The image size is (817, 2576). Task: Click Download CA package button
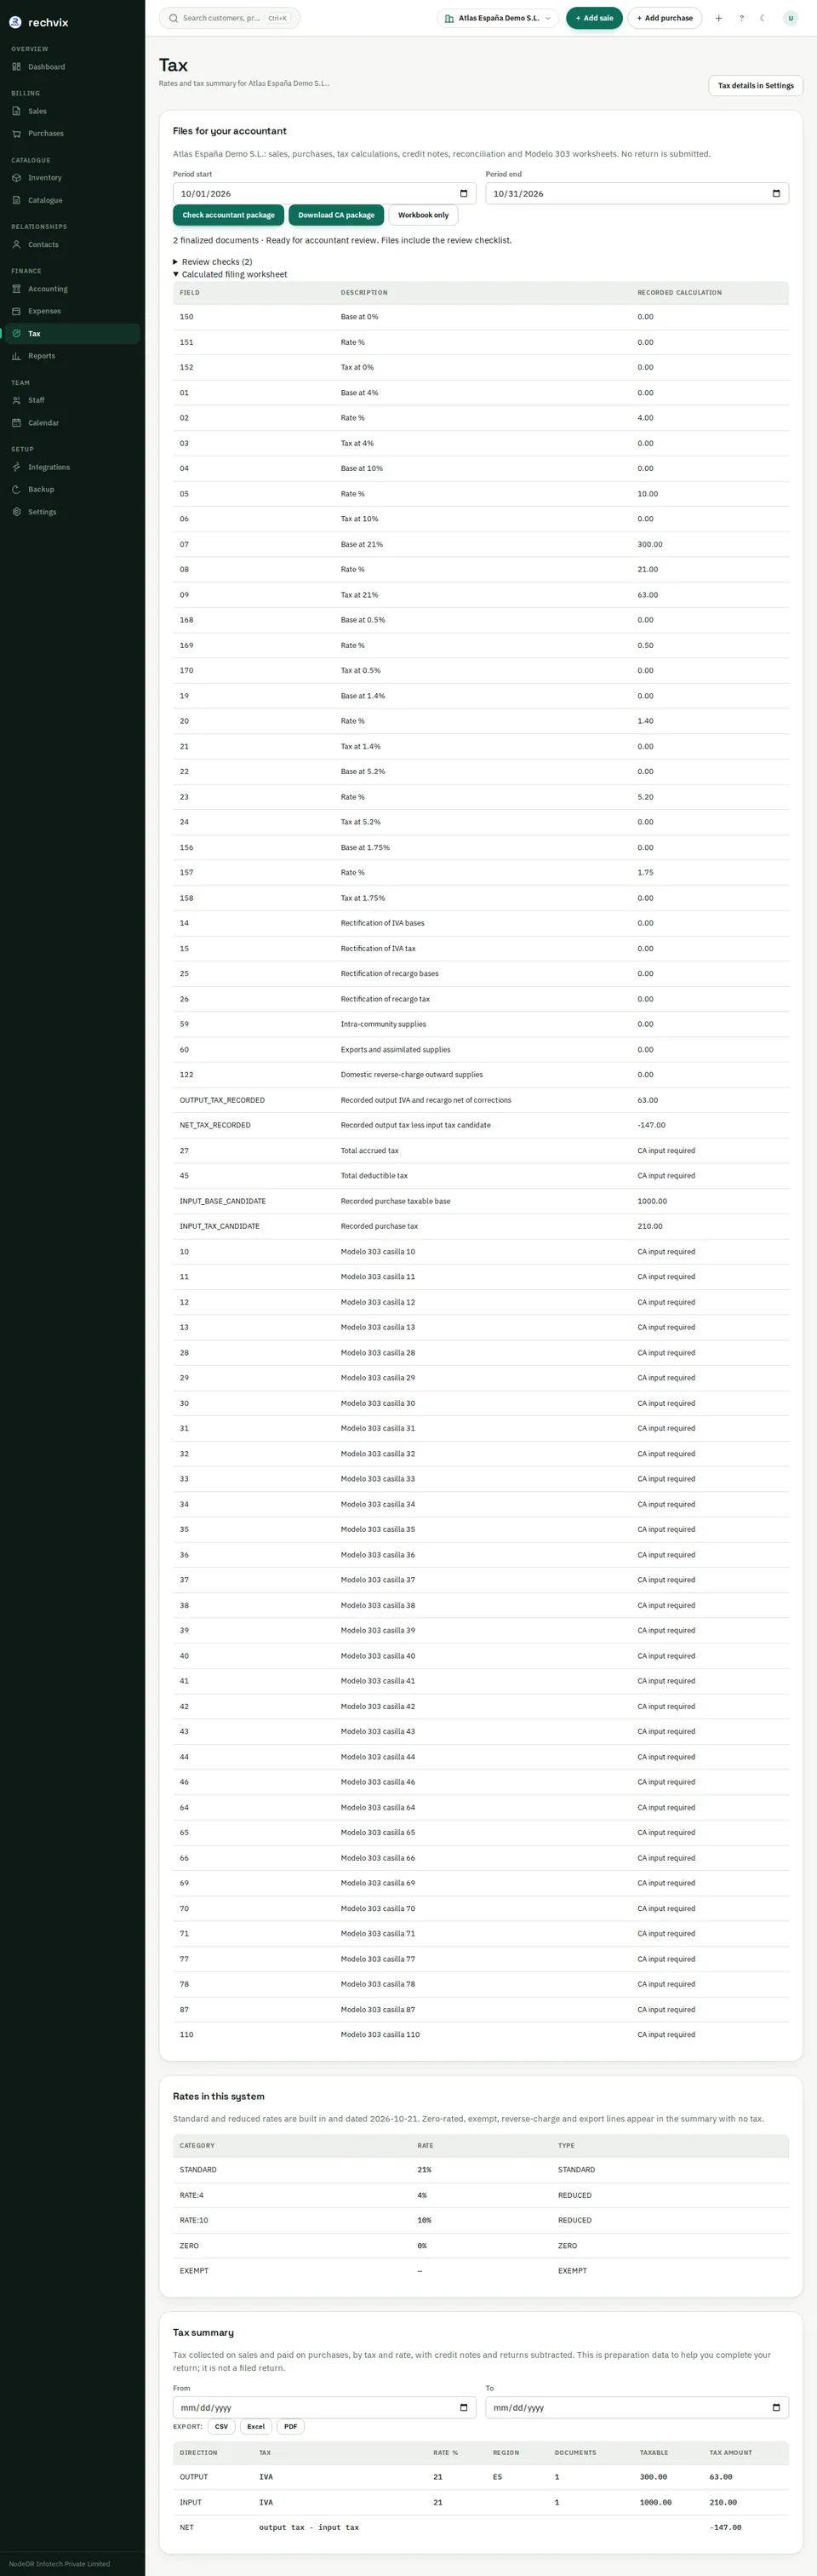tap(335, 215)
